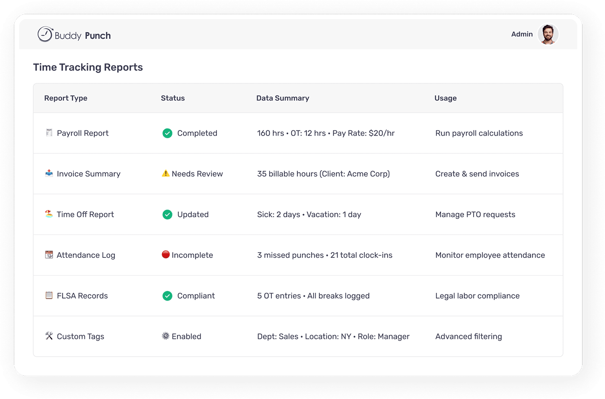Screen dimensions: 605x399
Task: Click the Invoice Summary icon
Action: [49, 173]
